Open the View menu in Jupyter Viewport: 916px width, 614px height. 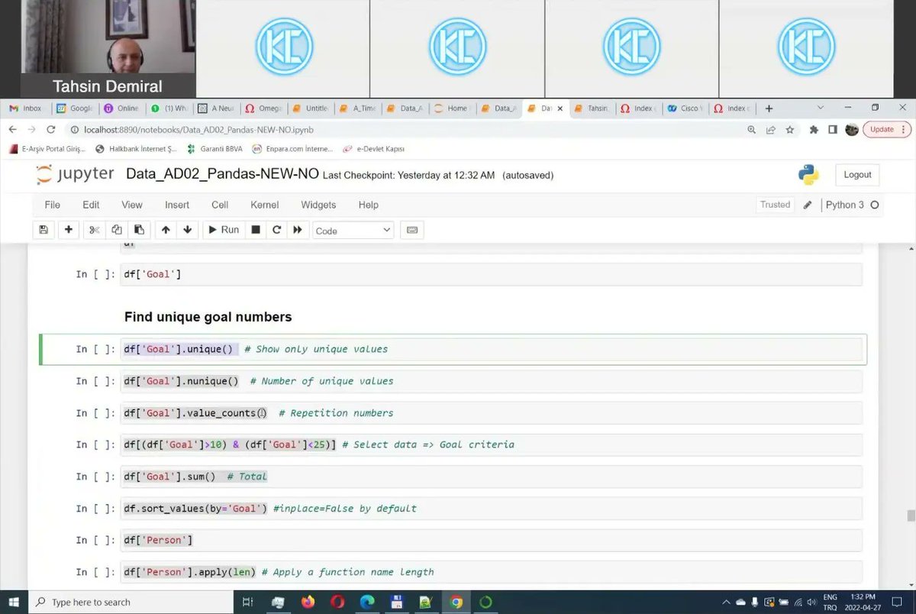tap(132, 205)
